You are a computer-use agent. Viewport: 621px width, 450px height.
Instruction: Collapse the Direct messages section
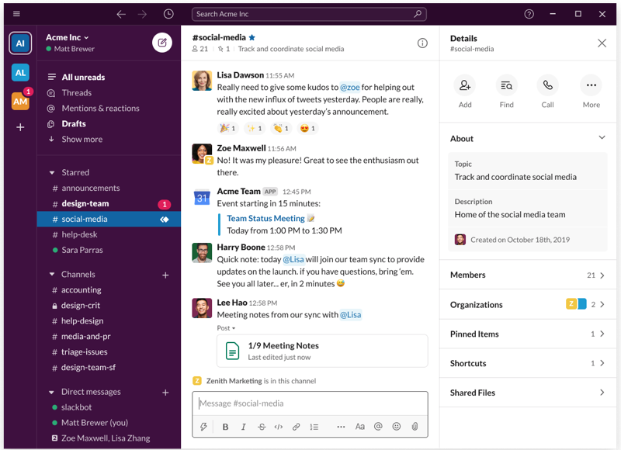pos(51,393)
